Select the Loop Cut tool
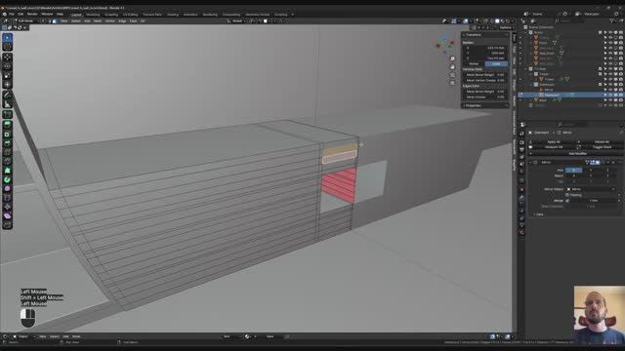 [7, 152]
